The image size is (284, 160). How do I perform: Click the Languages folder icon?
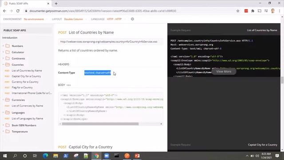(x=8, y=112)
